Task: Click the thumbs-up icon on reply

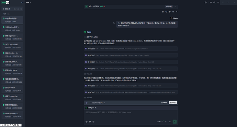Action: point(163,12)
